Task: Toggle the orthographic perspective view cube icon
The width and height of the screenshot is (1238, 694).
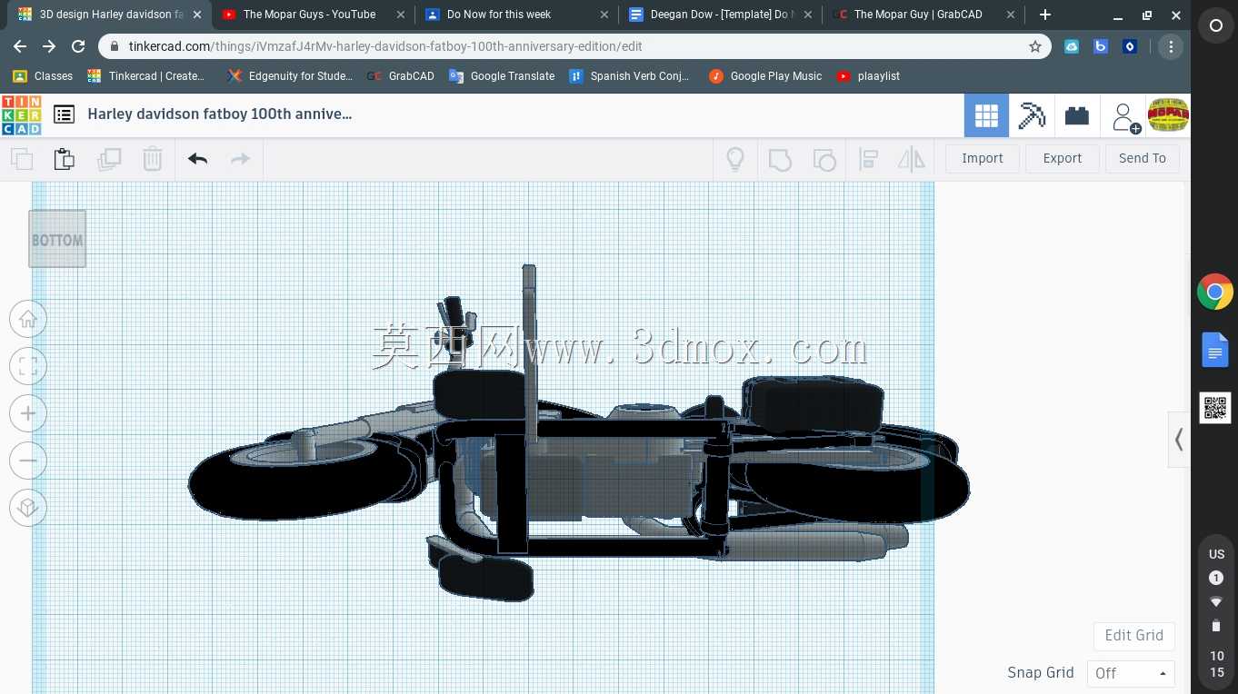Action: (x=28, y=508)
